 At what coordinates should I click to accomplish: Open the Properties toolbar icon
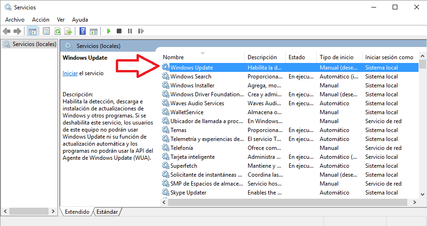click(x=46, y=31)
